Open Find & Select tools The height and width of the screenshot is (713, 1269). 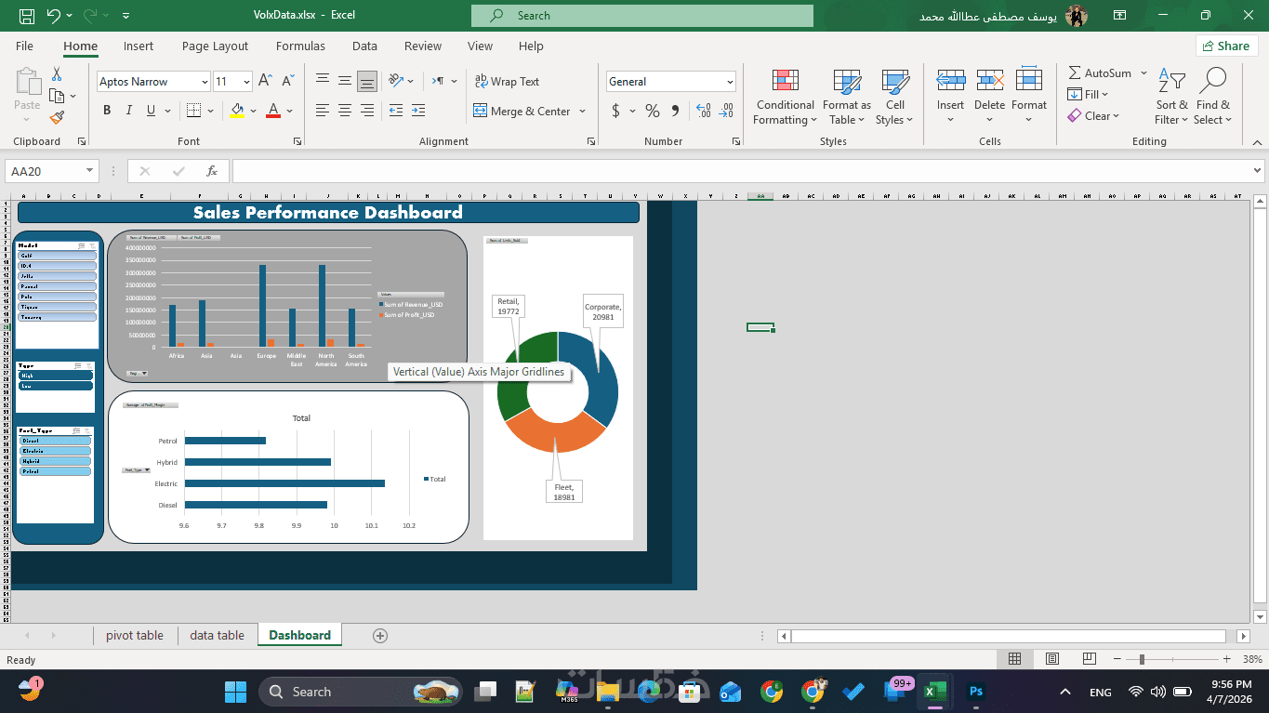point(1212,97)
